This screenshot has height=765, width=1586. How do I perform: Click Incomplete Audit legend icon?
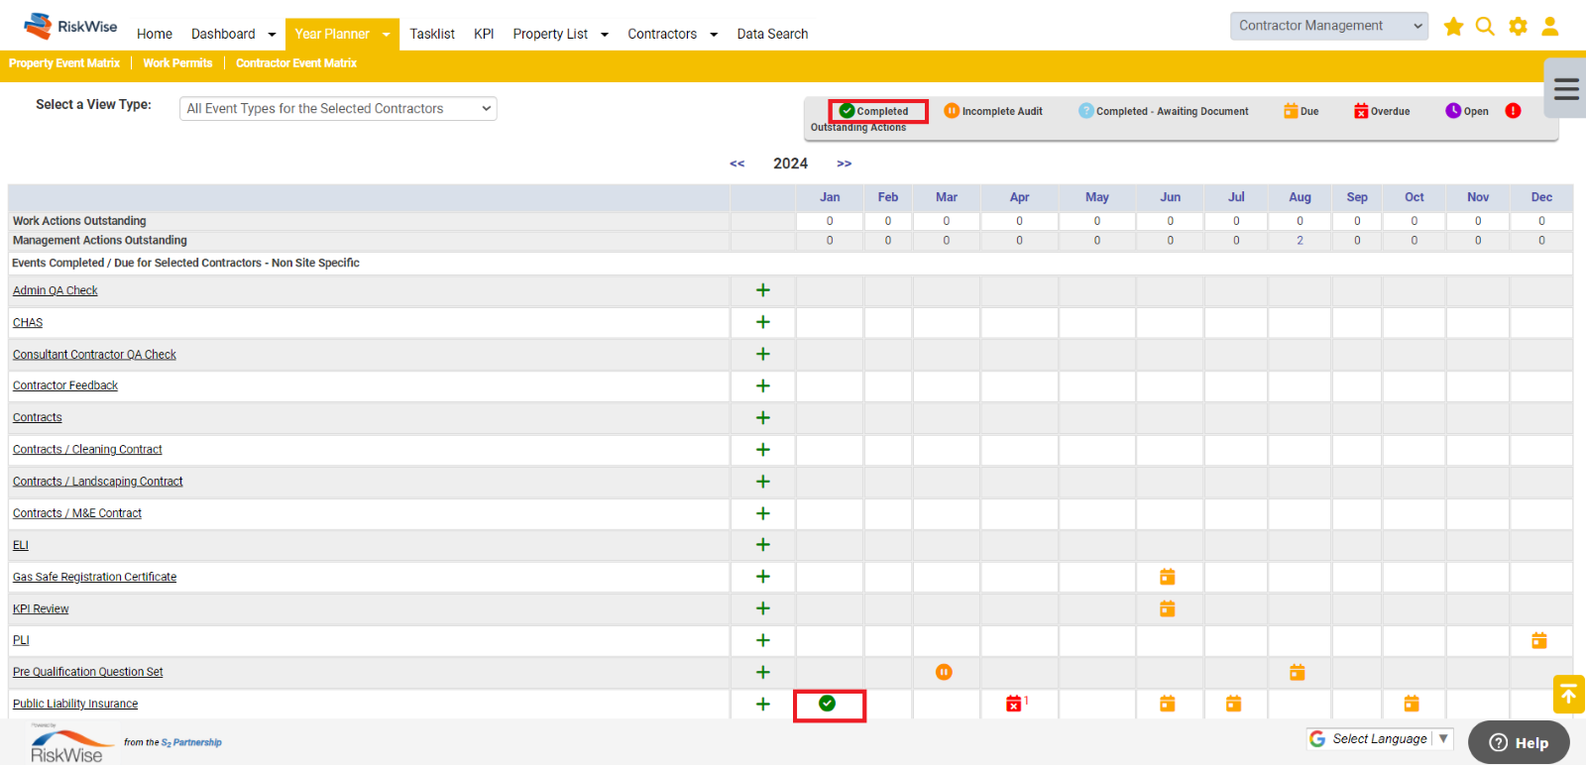952,111
